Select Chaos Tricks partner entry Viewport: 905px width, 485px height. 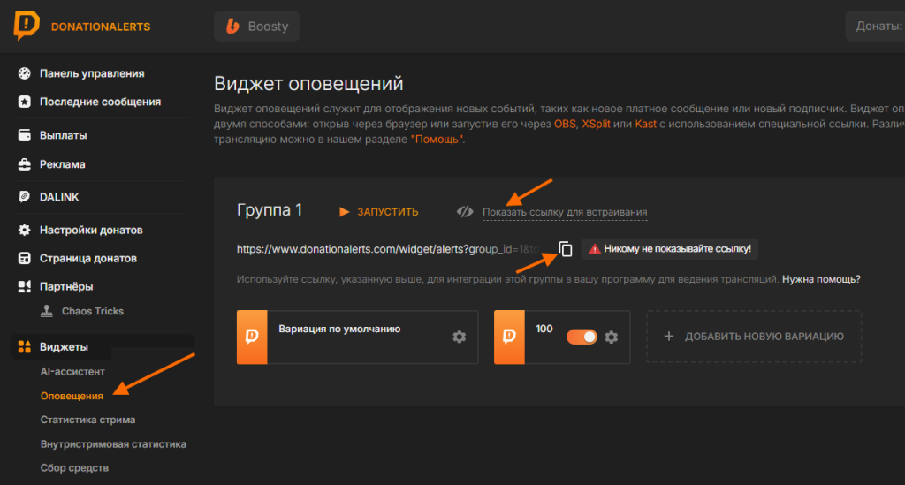pos(92,311)
